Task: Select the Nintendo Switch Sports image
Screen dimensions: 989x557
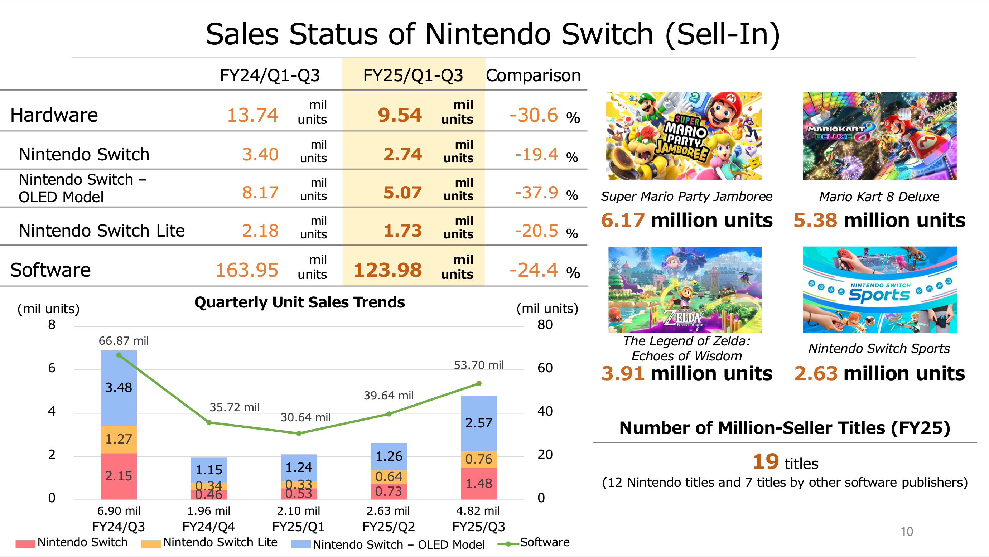Action: click(x=879, y=290)
